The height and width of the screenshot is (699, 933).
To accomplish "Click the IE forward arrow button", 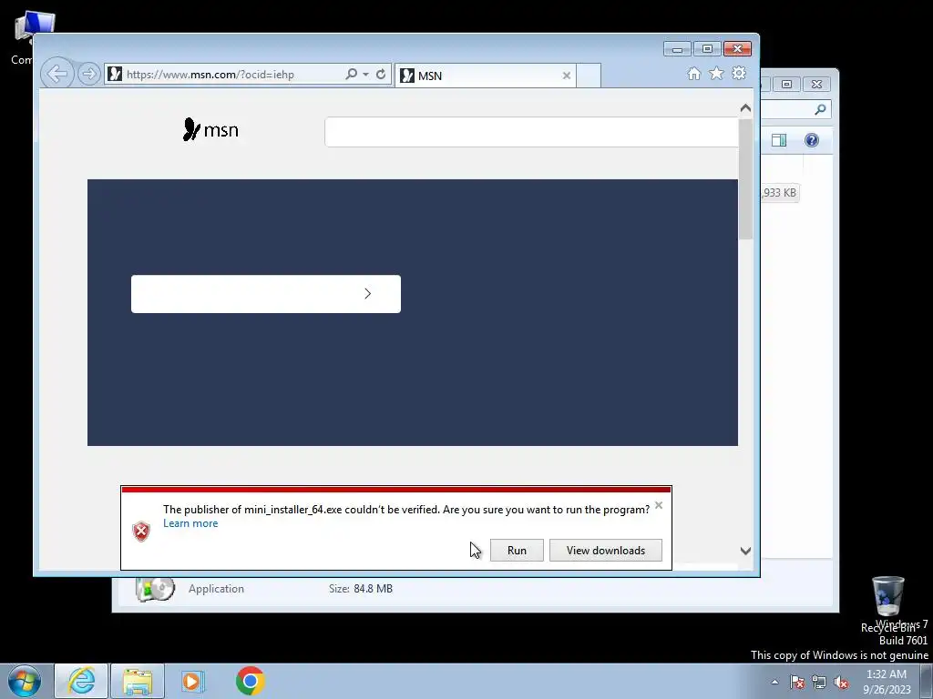I will pyautogui.click(x=88, y=74).
